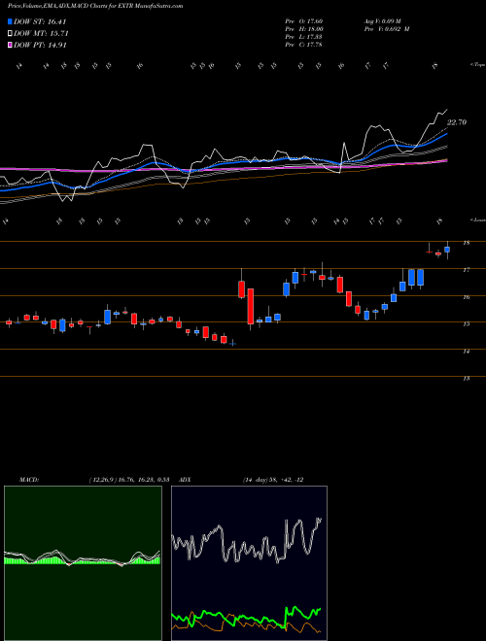Click the '<Lows' label at the right edge

coord(477,219)
